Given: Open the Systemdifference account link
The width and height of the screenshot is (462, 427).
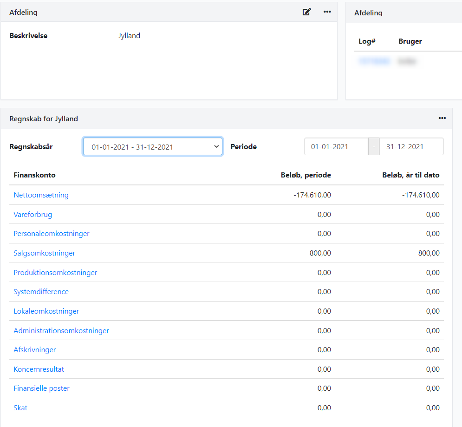Looking at the screenshot, I should (41, 292).
